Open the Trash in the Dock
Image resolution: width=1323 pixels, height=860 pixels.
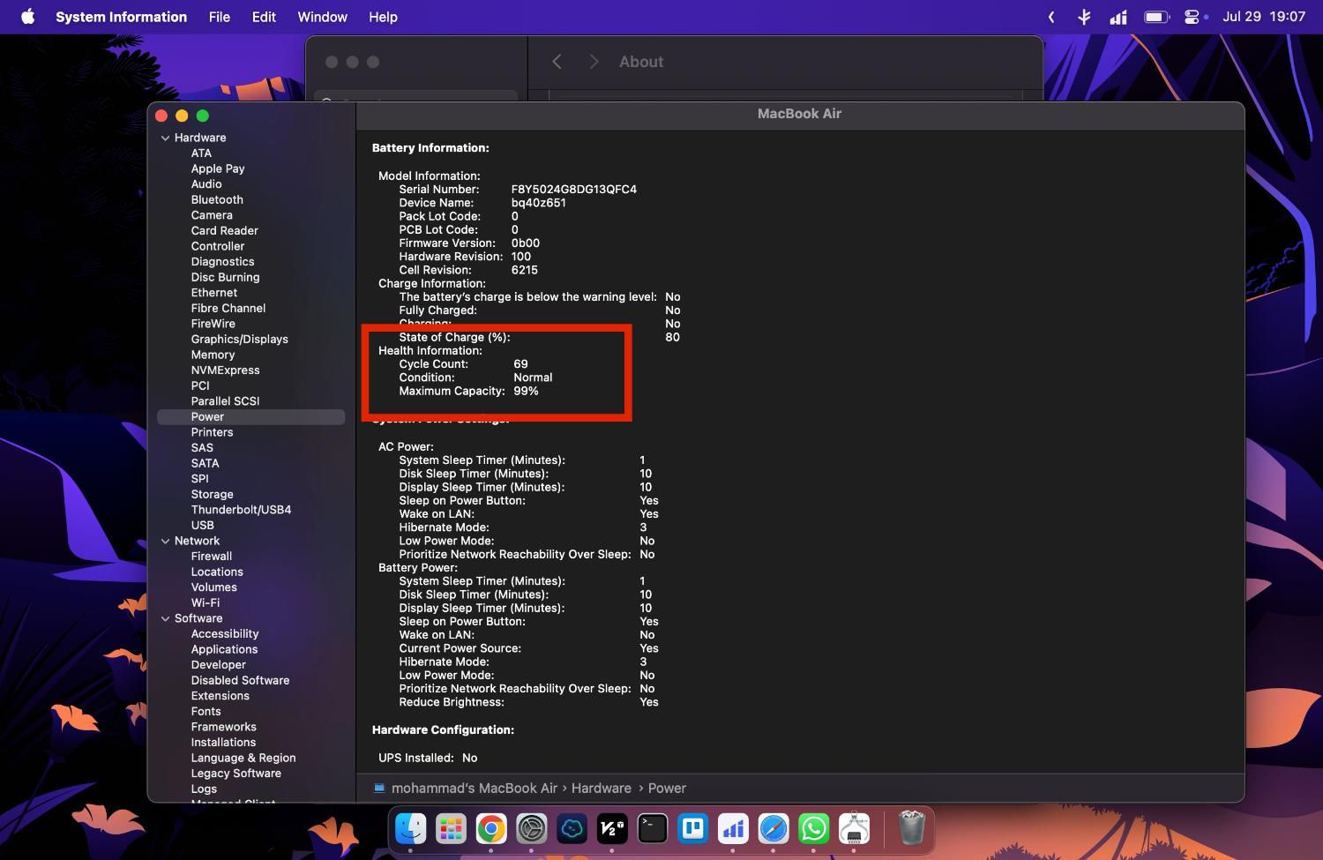[x=911, y=828]
